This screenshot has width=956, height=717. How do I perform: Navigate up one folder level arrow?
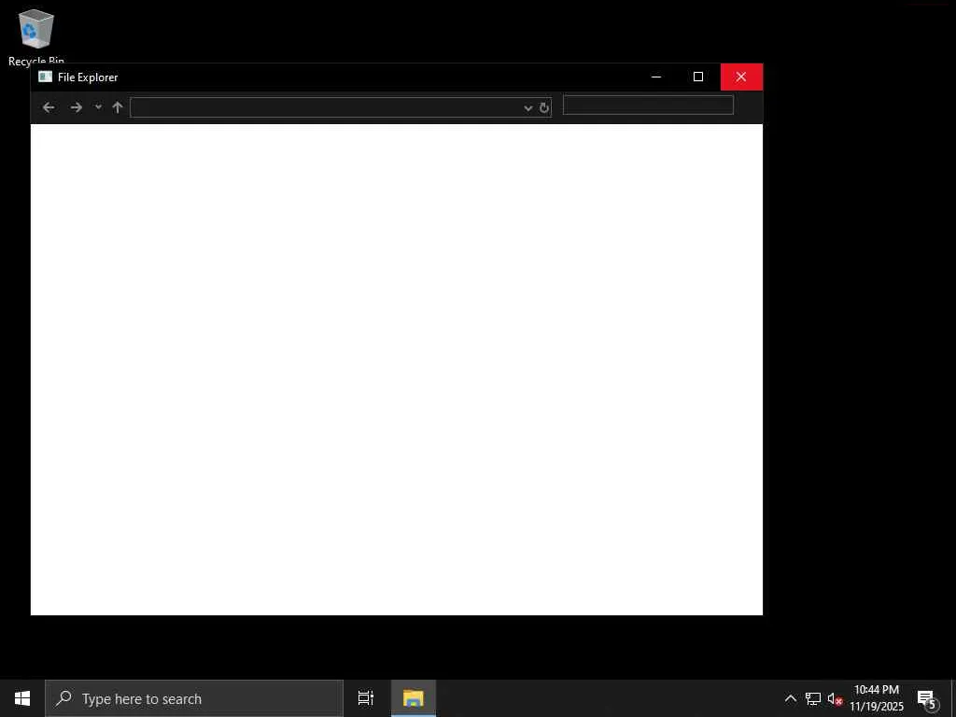coord(118,107)
